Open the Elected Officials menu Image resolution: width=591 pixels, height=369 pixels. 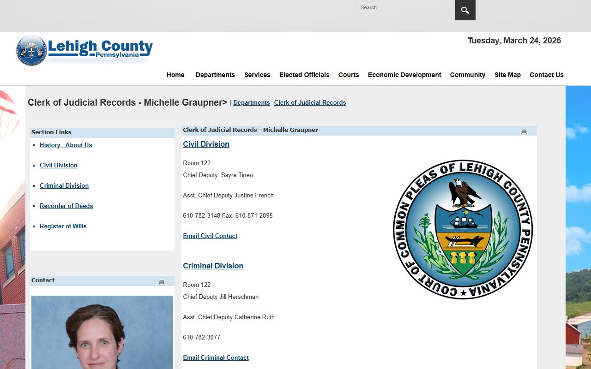pos(304,75)
